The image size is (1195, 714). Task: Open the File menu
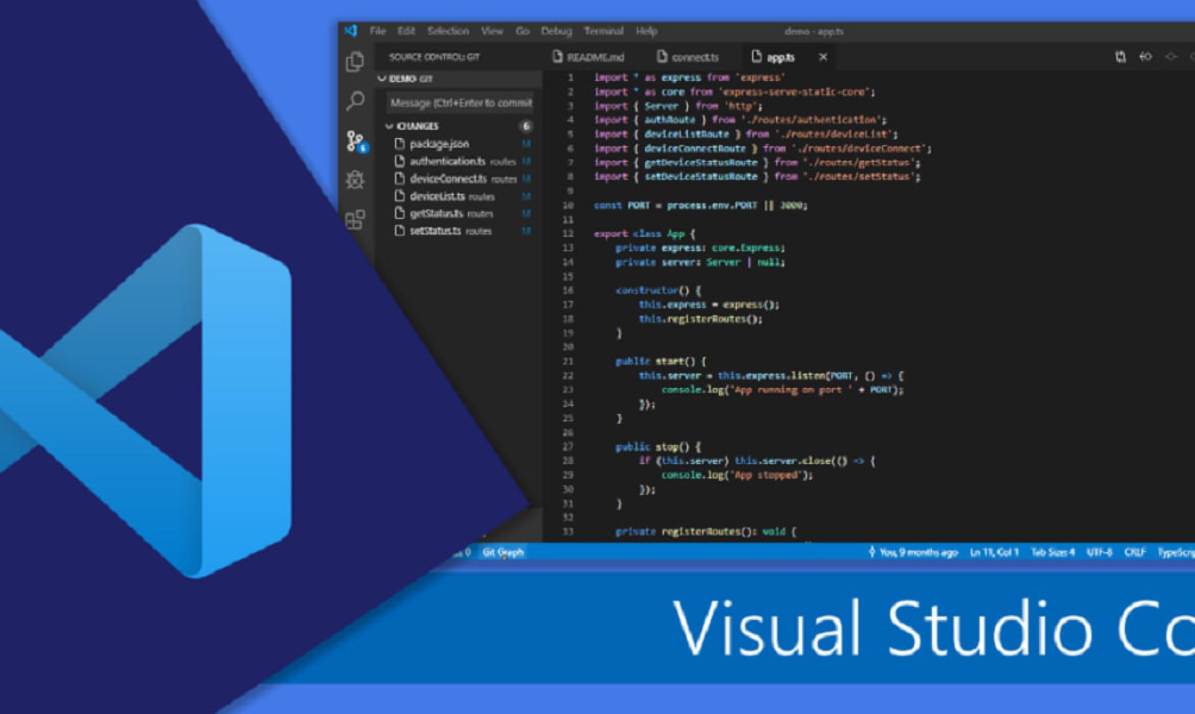378,31
